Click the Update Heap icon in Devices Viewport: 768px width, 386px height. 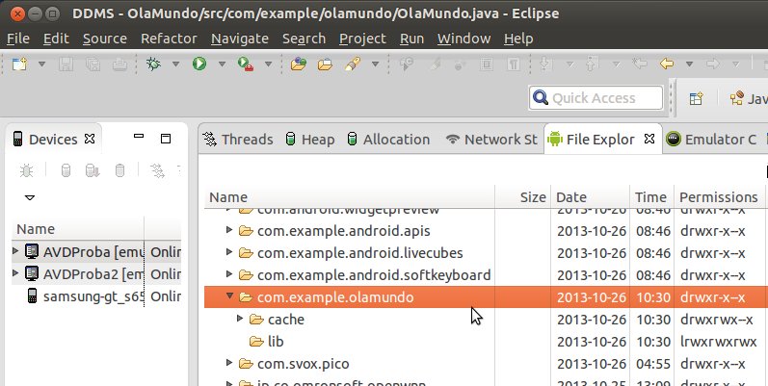tap(66, 170)
